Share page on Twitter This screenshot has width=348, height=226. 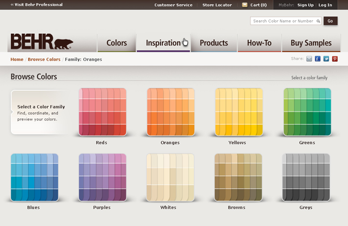point(326,59)
